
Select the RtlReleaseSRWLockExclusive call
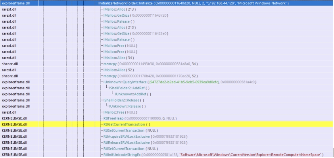(146, 143)
